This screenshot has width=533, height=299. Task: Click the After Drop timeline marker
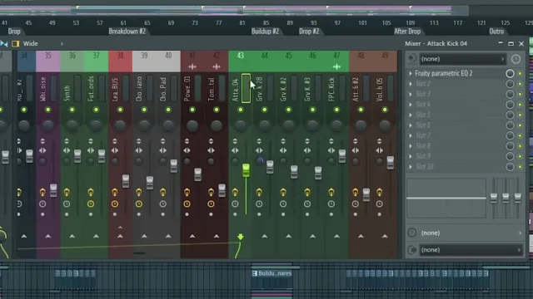point(407,32)
